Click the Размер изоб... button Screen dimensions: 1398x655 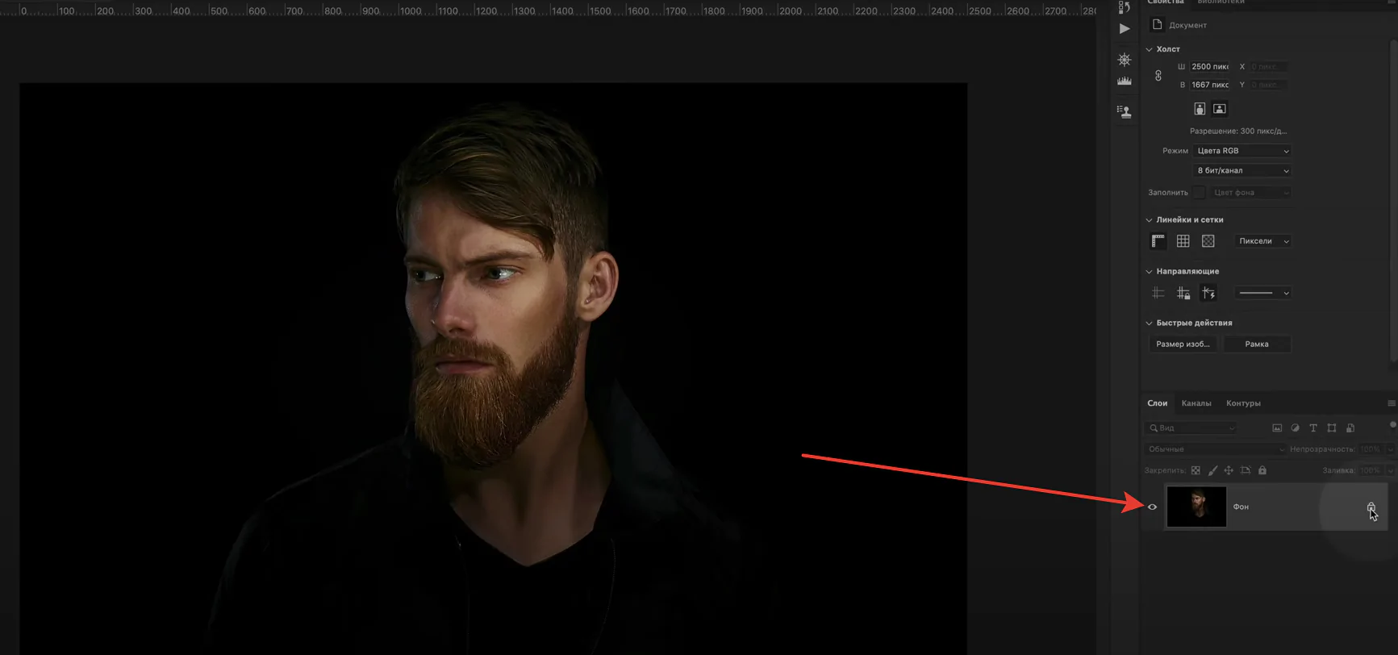pyautogui.click(x=1183, y=344)
